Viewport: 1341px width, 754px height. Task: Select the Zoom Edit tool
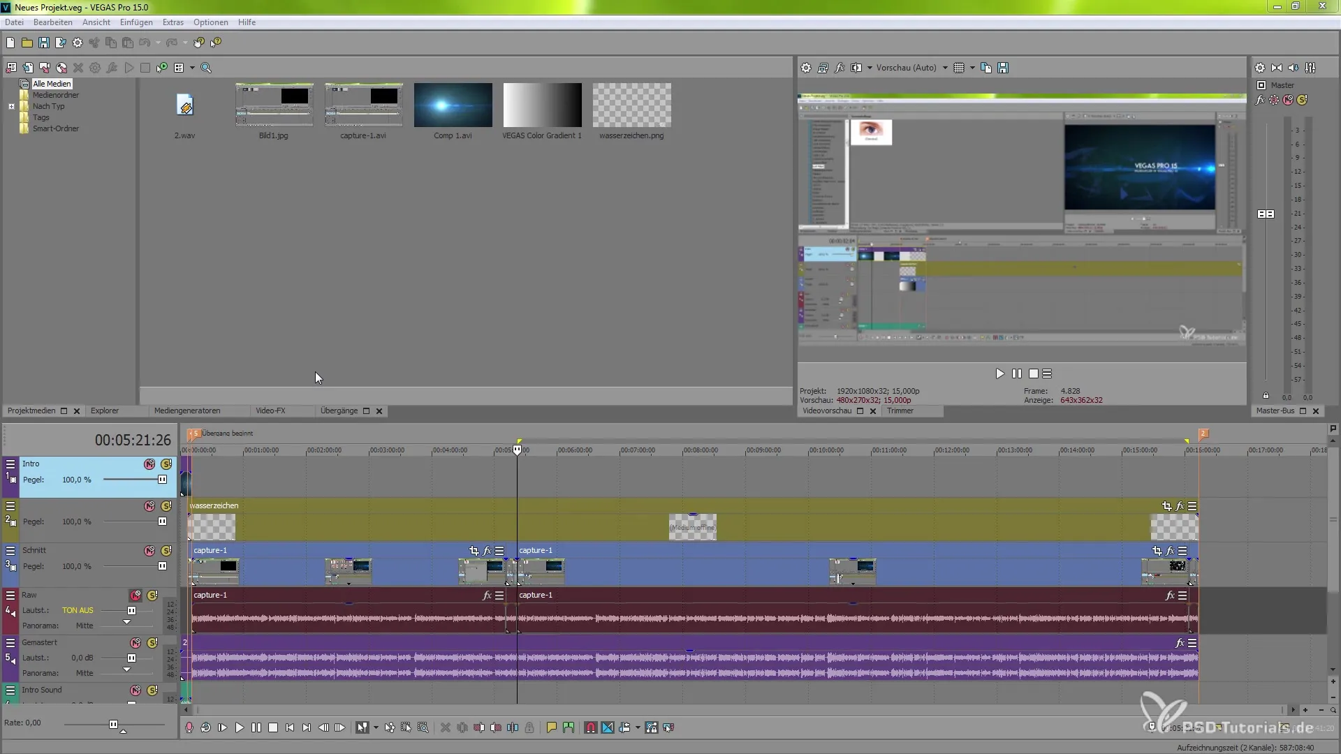point(423,727)
